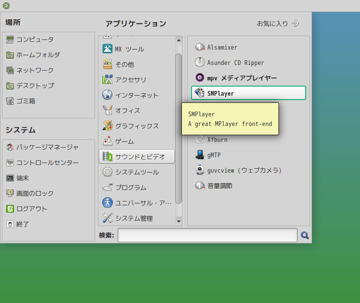Click the Xfburn label text
The image size is (360, 303).
coord(217,139)
